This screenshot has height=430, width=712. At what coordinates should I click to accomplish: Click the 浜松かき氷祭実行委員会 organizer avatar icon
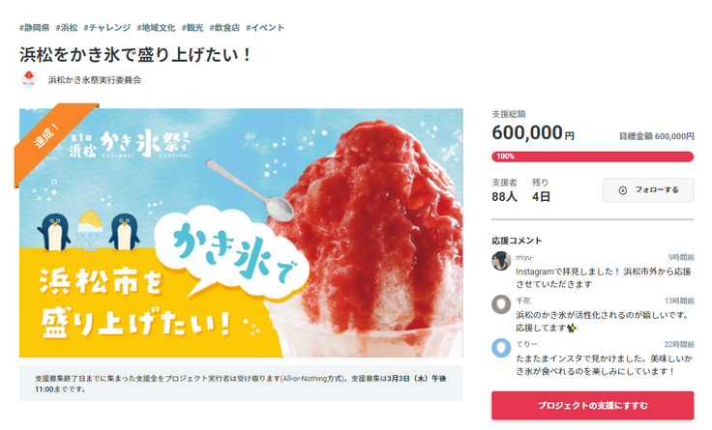pyautogui.click(x=29, y=80)
